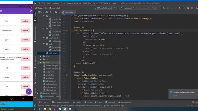Collapse the viewModel folder
Screen dimensions: 198x111
click(44, 38)
